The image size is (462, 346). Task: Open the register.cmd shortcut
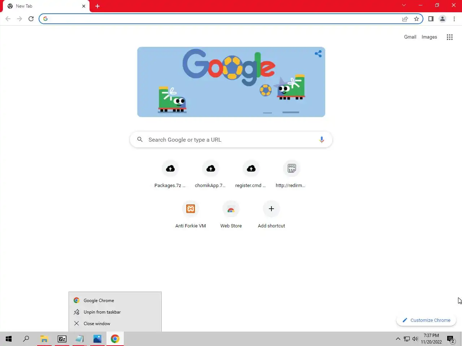(x=251, y=174)
